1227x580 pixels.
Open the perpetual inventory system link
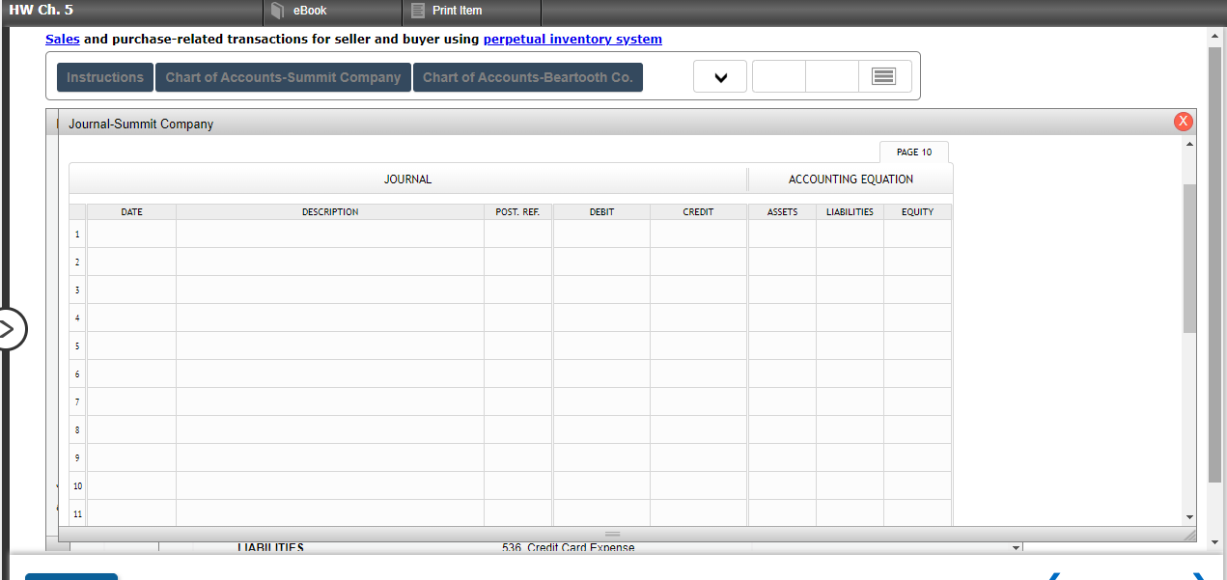coord(572,39)
